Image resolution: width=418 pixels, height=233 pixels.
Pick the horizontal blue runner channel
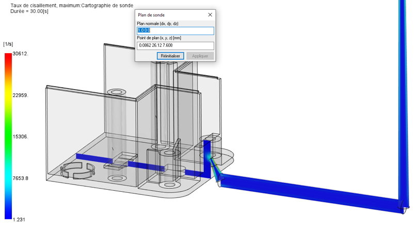click(x=310, y=190)
